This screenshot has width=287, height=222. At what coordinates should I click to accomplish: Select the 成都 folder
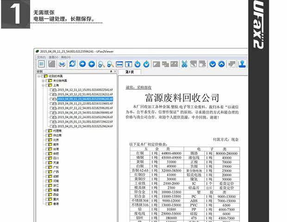pyautogui.click(x=56, y=176)
